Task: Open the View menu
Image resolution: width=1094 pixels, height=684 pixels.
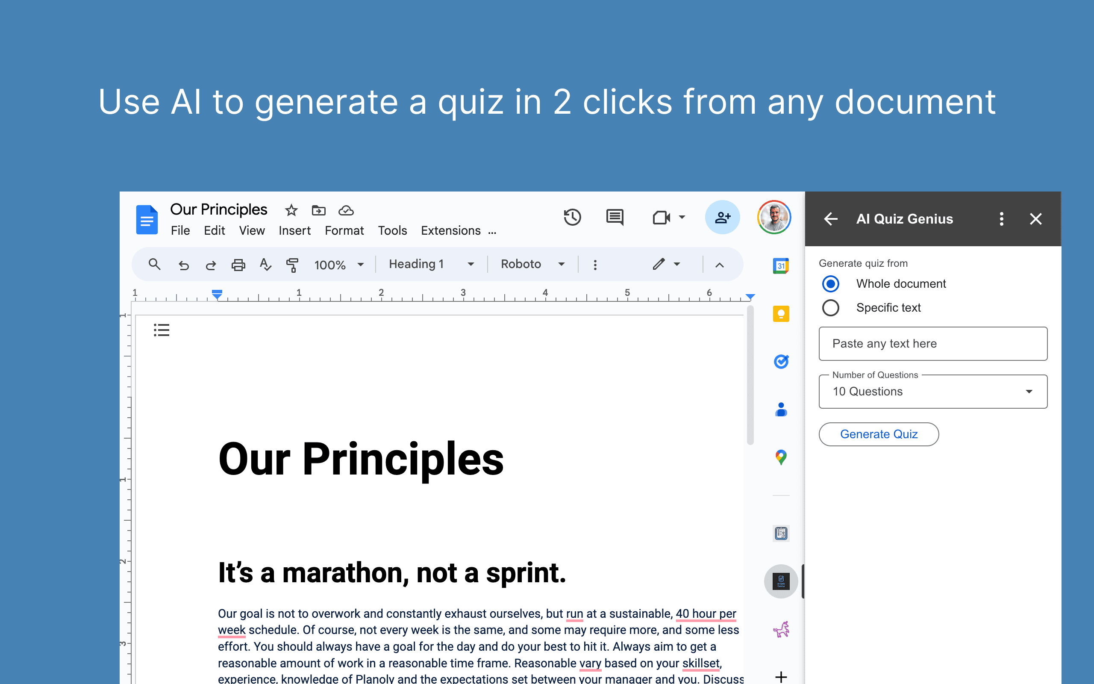Action: point(252,231)
